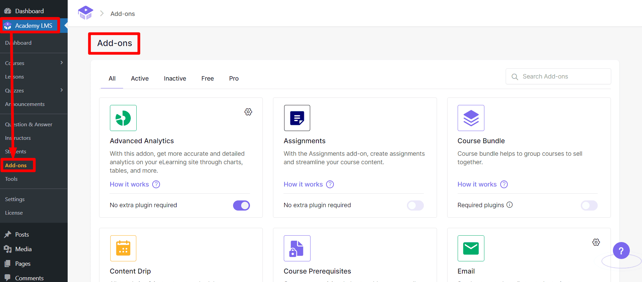Go to License submenu item
Screen dimensions: 642x282
tap(14, 213)
